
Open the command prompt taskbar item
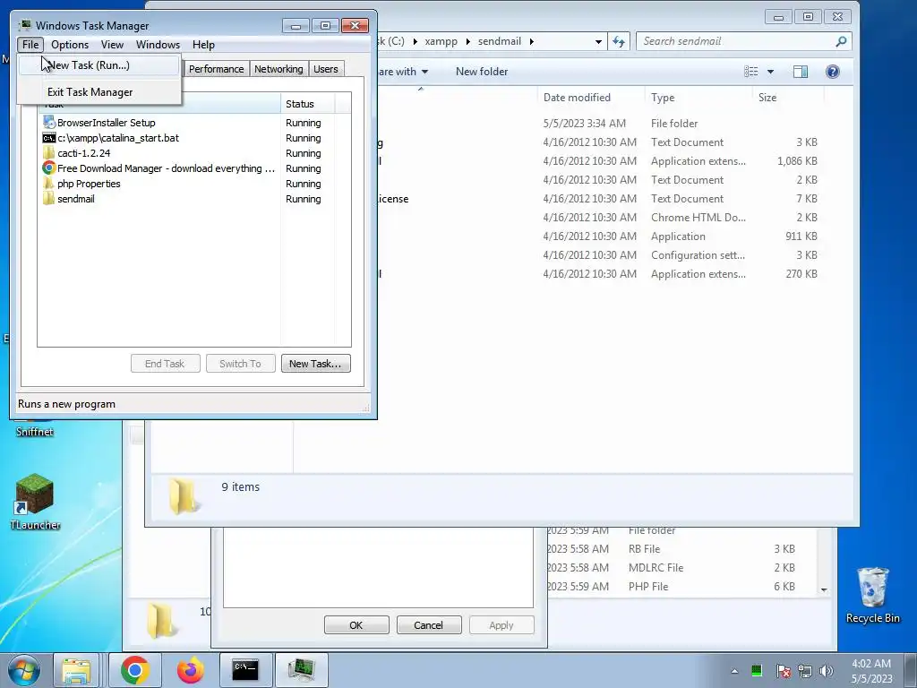point(245,670)
